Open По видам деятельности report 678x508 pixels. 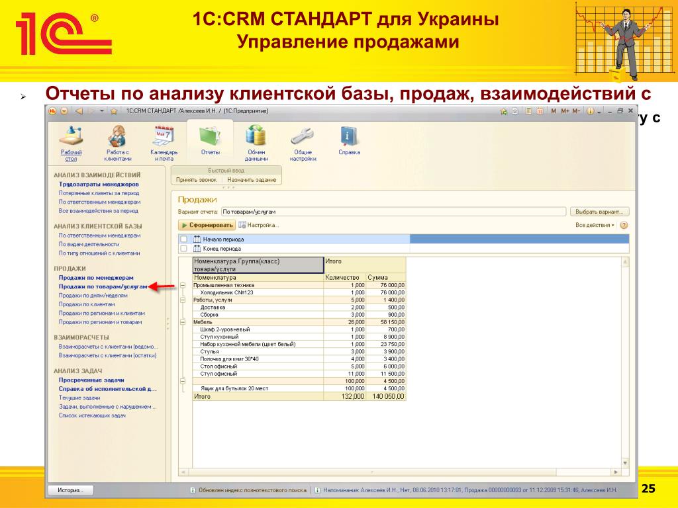click(x=89, y=244)
